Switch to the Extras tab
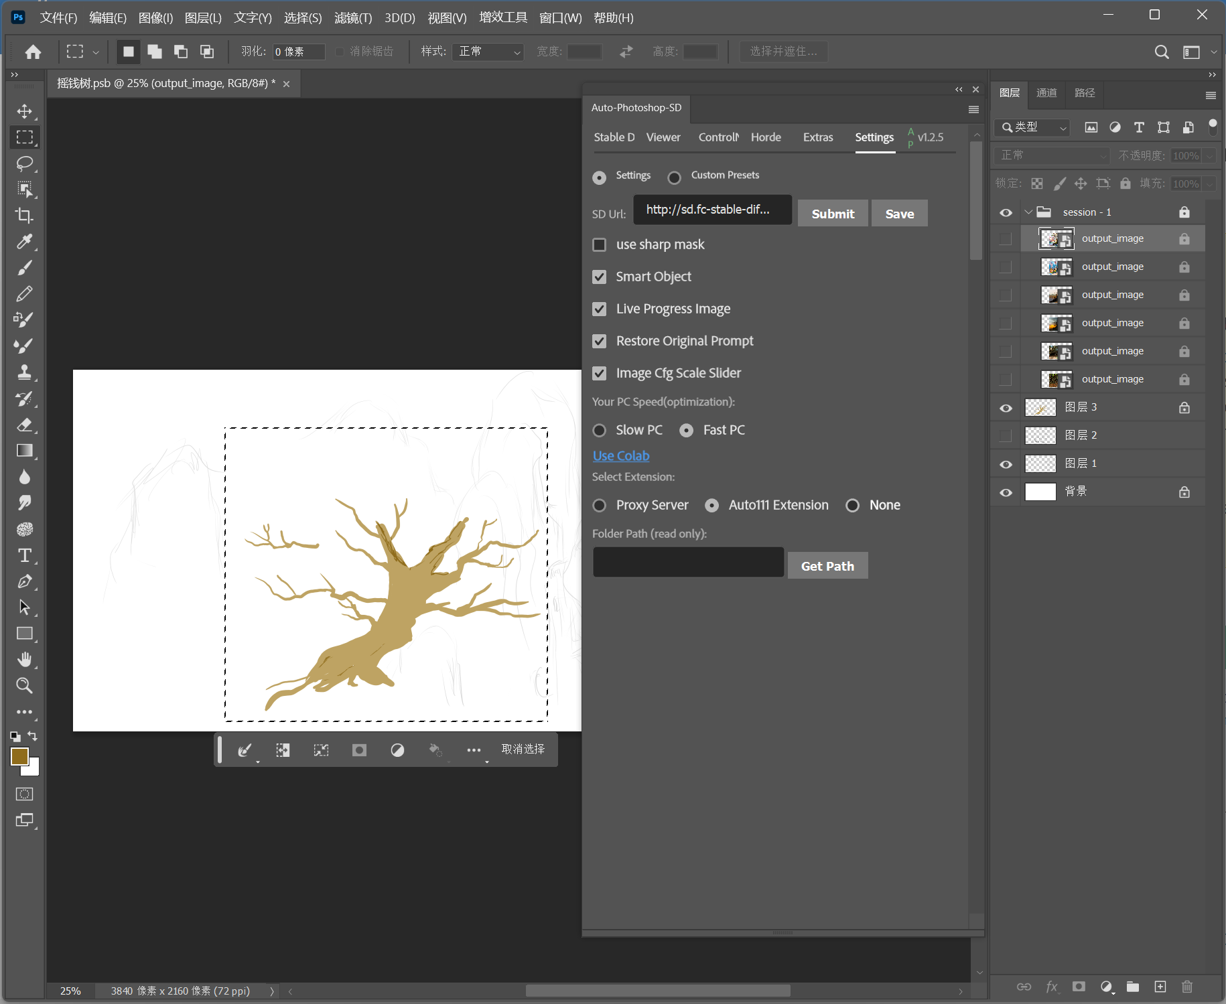1226x1004 pixels. pos(818,137)
